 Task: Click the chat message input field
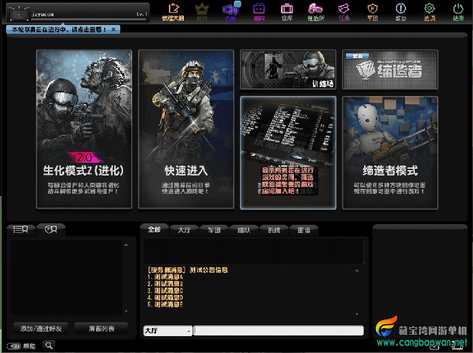tap(278, 331)
